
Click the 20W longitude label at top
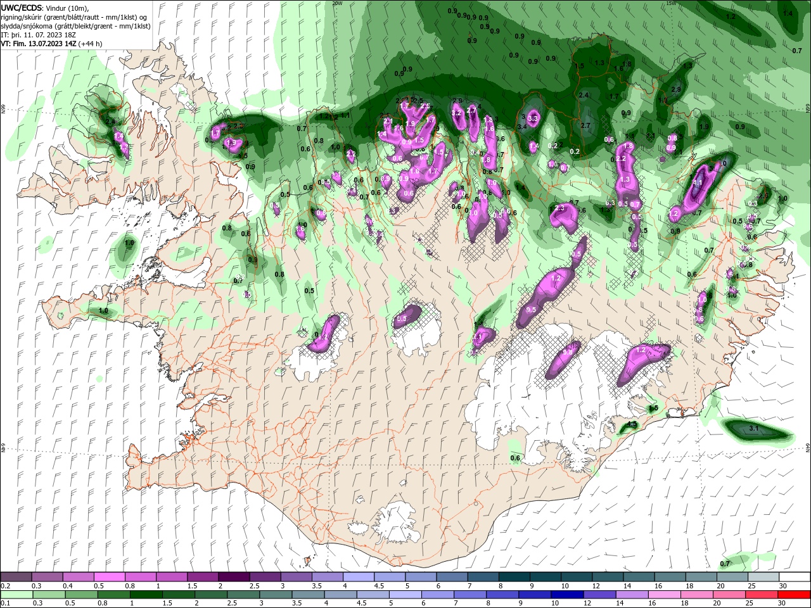coord(337,3)
